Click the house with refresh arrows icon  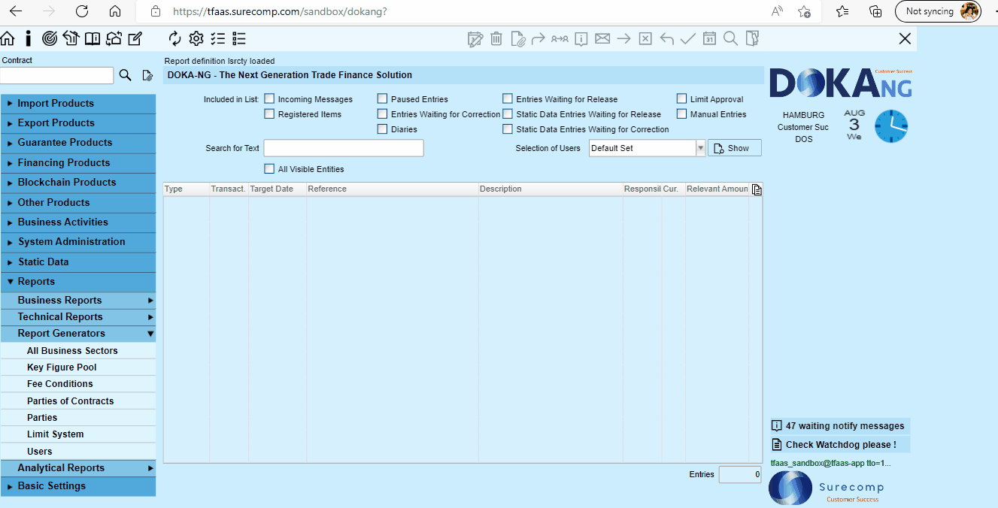pos(114,38)
